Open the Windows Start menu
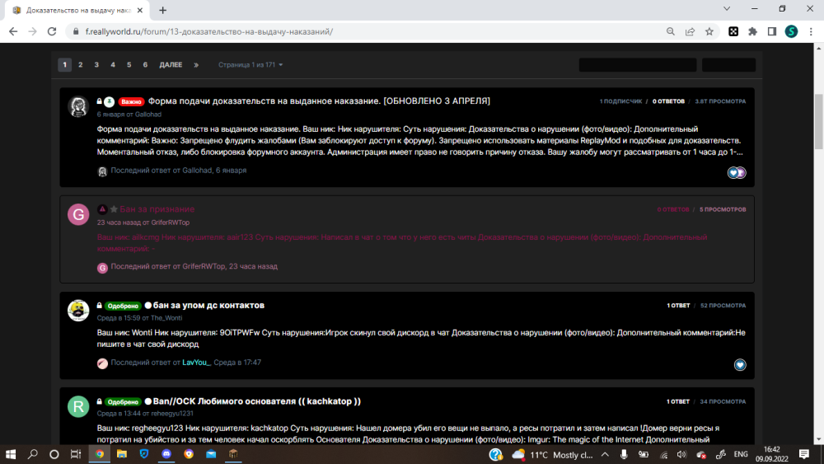Screen dimensions: 824x464 coord(11,454)
